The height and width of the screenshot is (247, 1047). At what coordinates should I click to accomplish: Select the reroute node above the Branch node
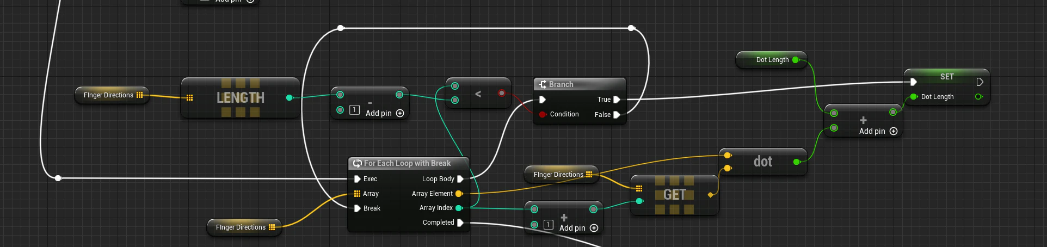[x=631, y=28]
